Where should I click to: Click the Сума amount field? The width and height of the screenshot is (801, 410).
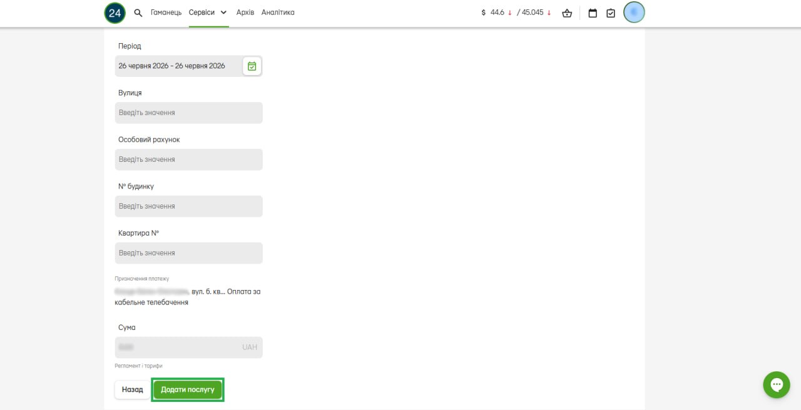click(x=189, y=347)
